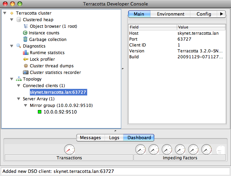Select the Instance counts tree item
The height and width of the screenshot is (176, 231).
point(44,33)
